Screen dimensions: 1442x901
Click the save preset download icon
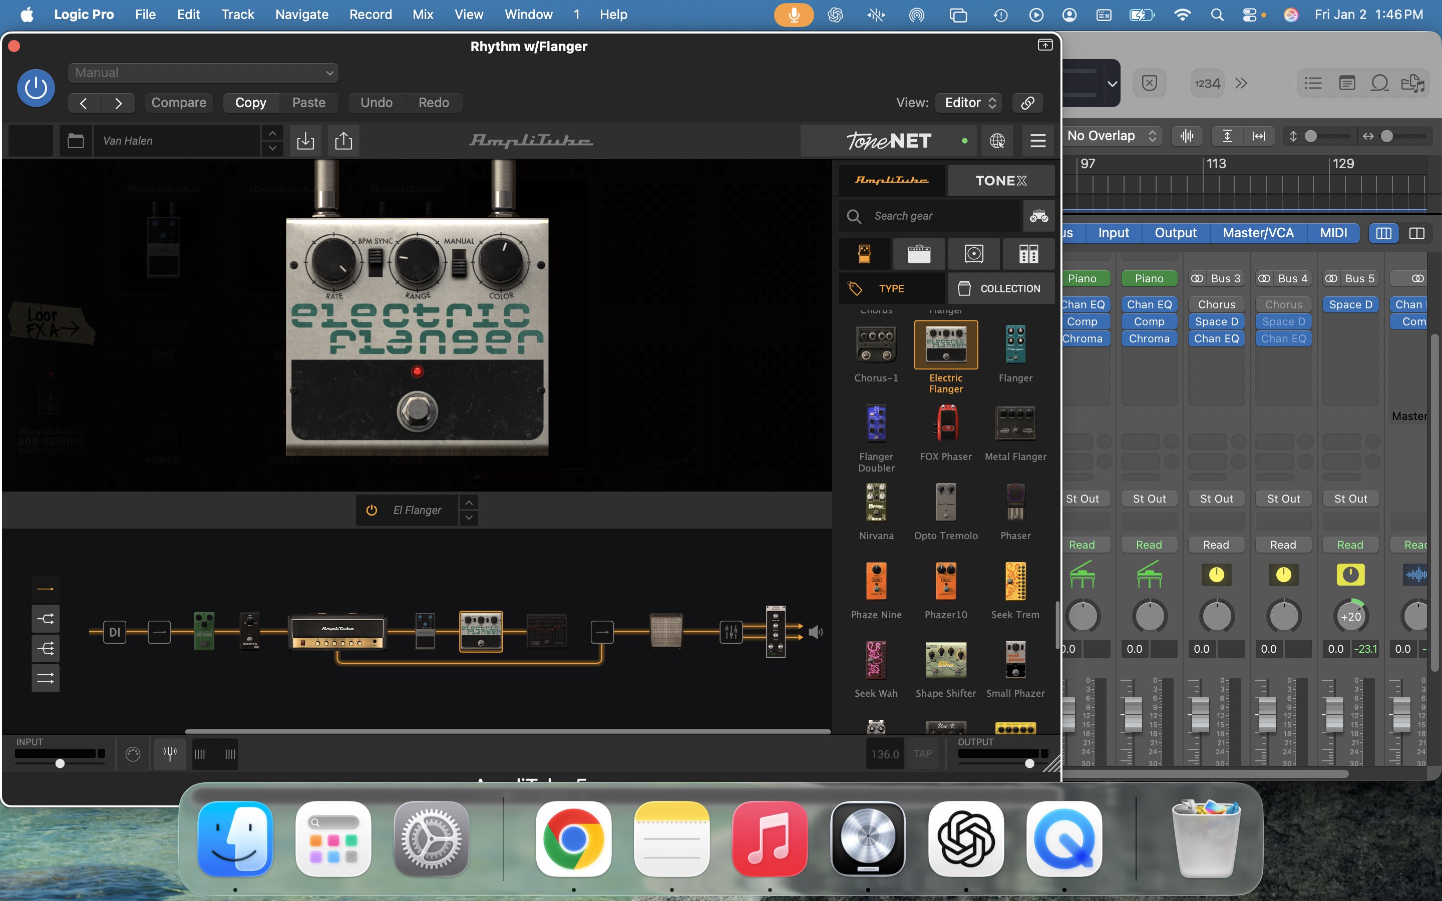(305, 141)
